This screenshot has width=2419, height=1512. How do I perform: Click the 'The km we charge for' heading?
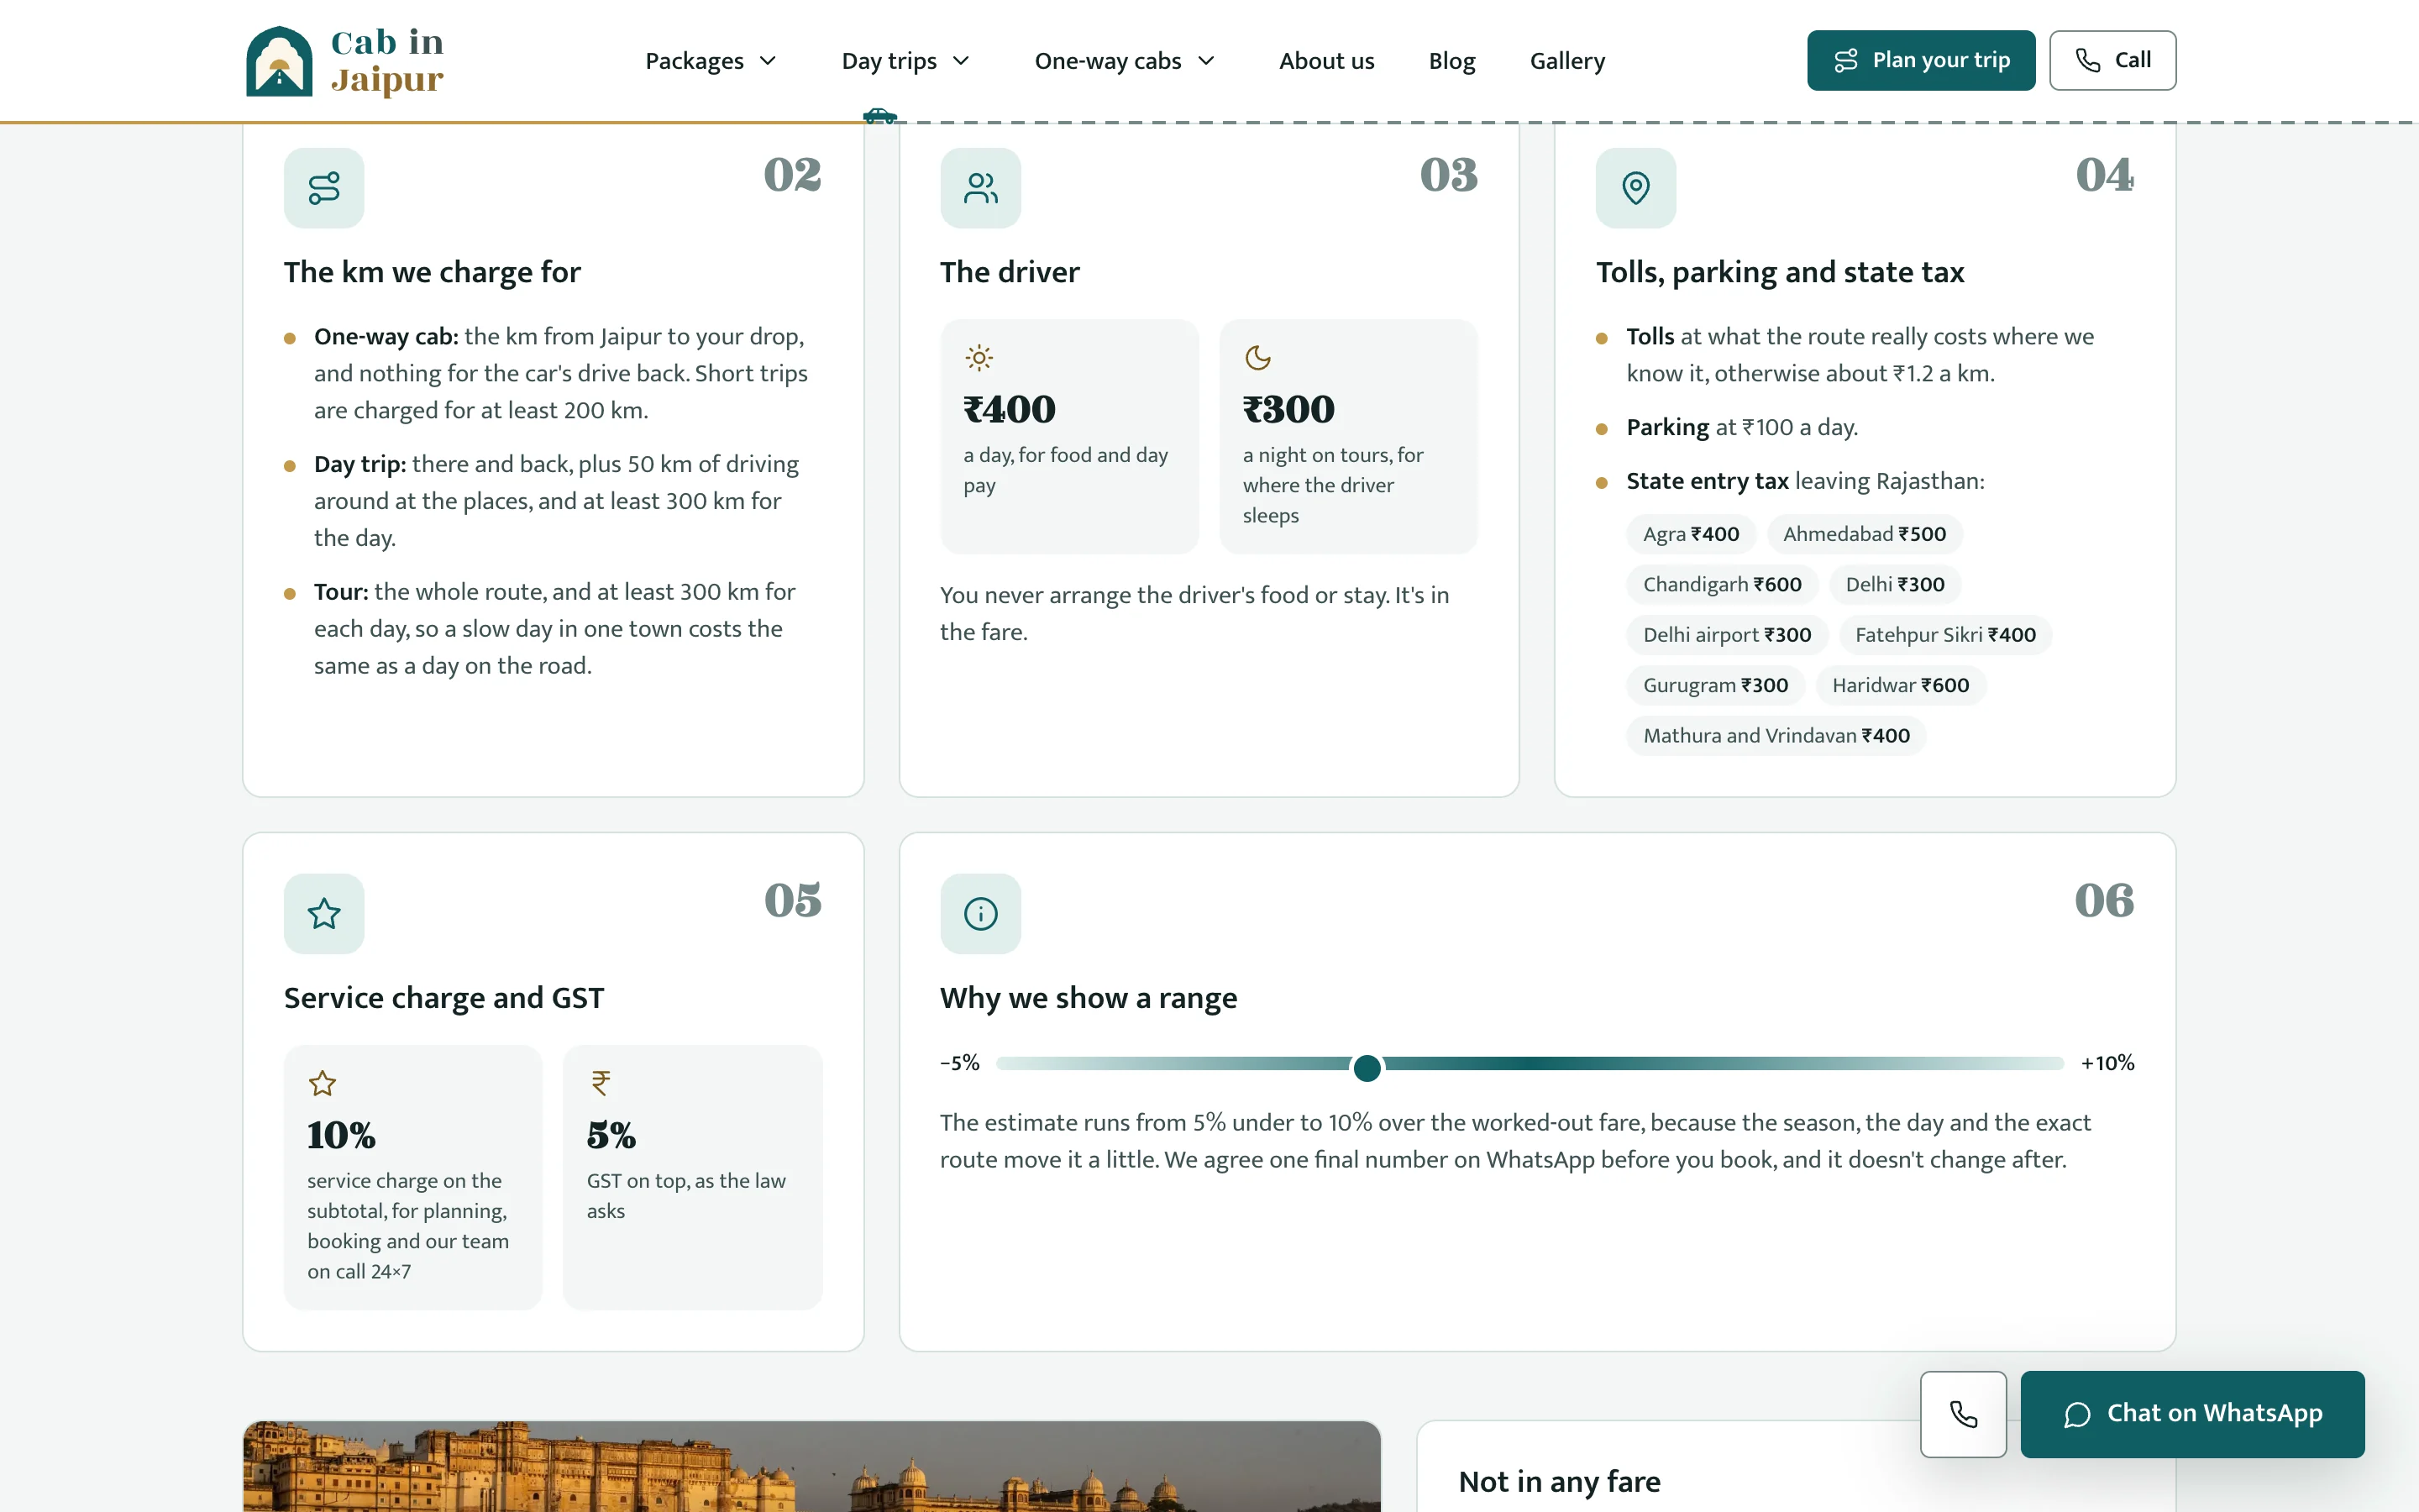[x=432, y=272]
